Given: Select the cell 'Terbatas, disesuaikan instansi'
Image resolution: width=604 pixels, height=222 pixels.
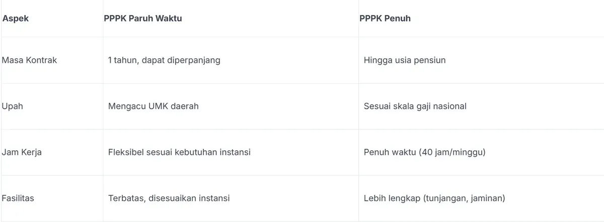Looking at the screenshot, I should coord(169,198).
